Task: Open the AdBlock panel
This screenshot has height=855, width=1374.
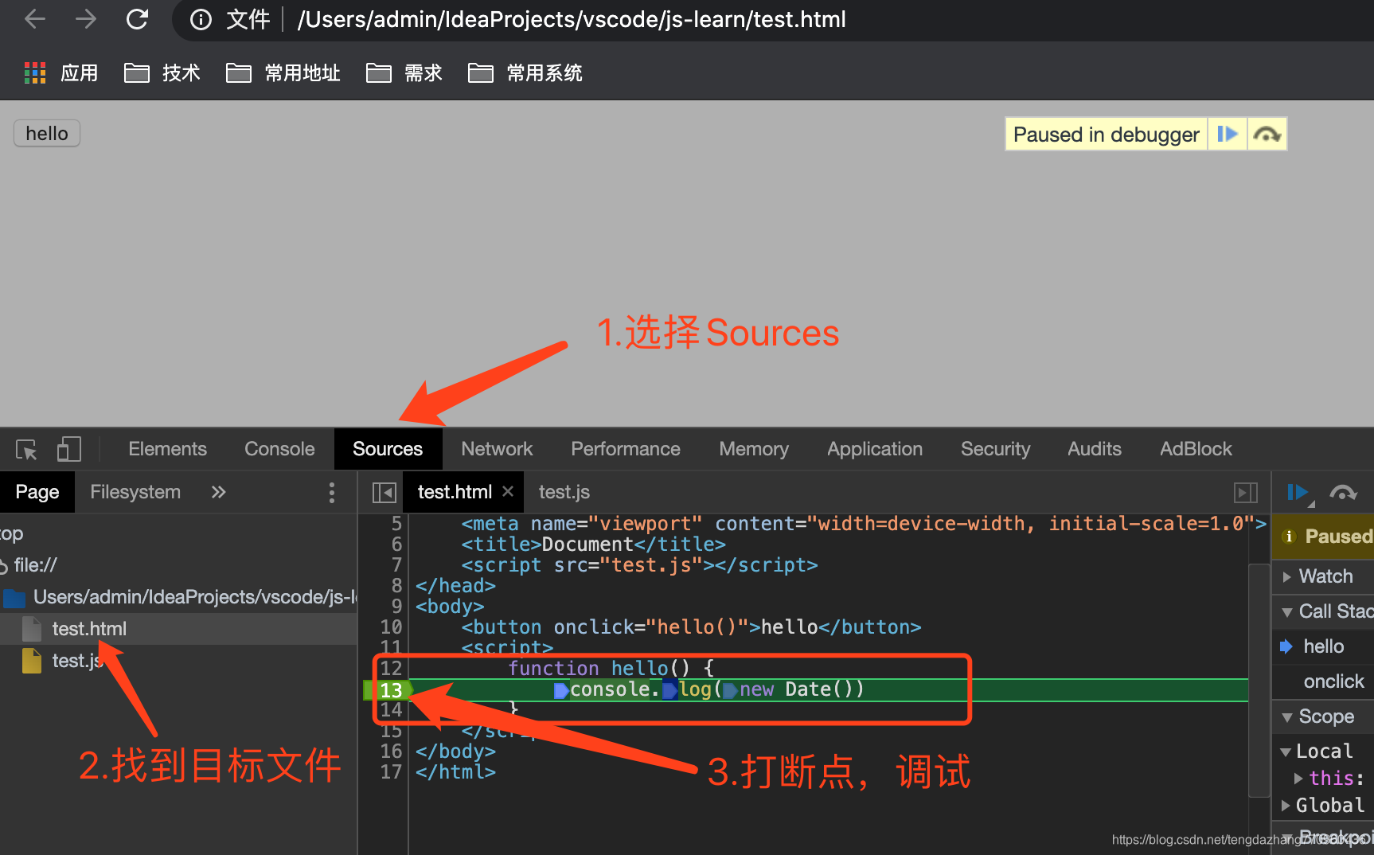Action: coord(1196,449)
